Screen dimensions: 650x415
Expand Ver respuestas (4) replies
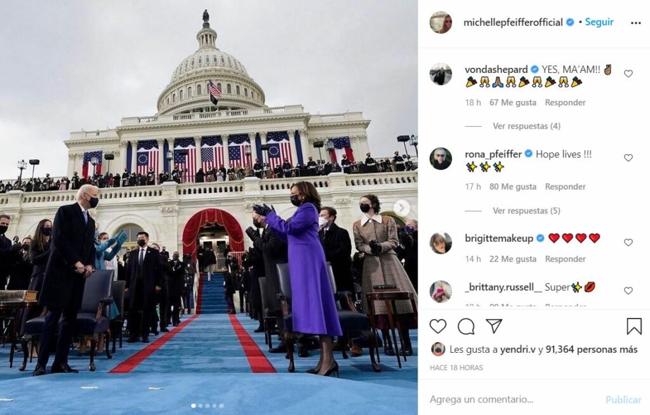(526, 126)
